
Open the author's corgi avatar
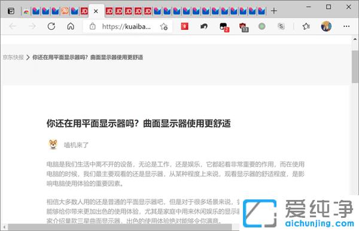53,144
